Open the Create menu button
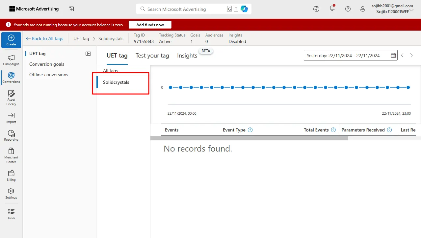The height and width of the screenshot is (238, 421). 11,40
